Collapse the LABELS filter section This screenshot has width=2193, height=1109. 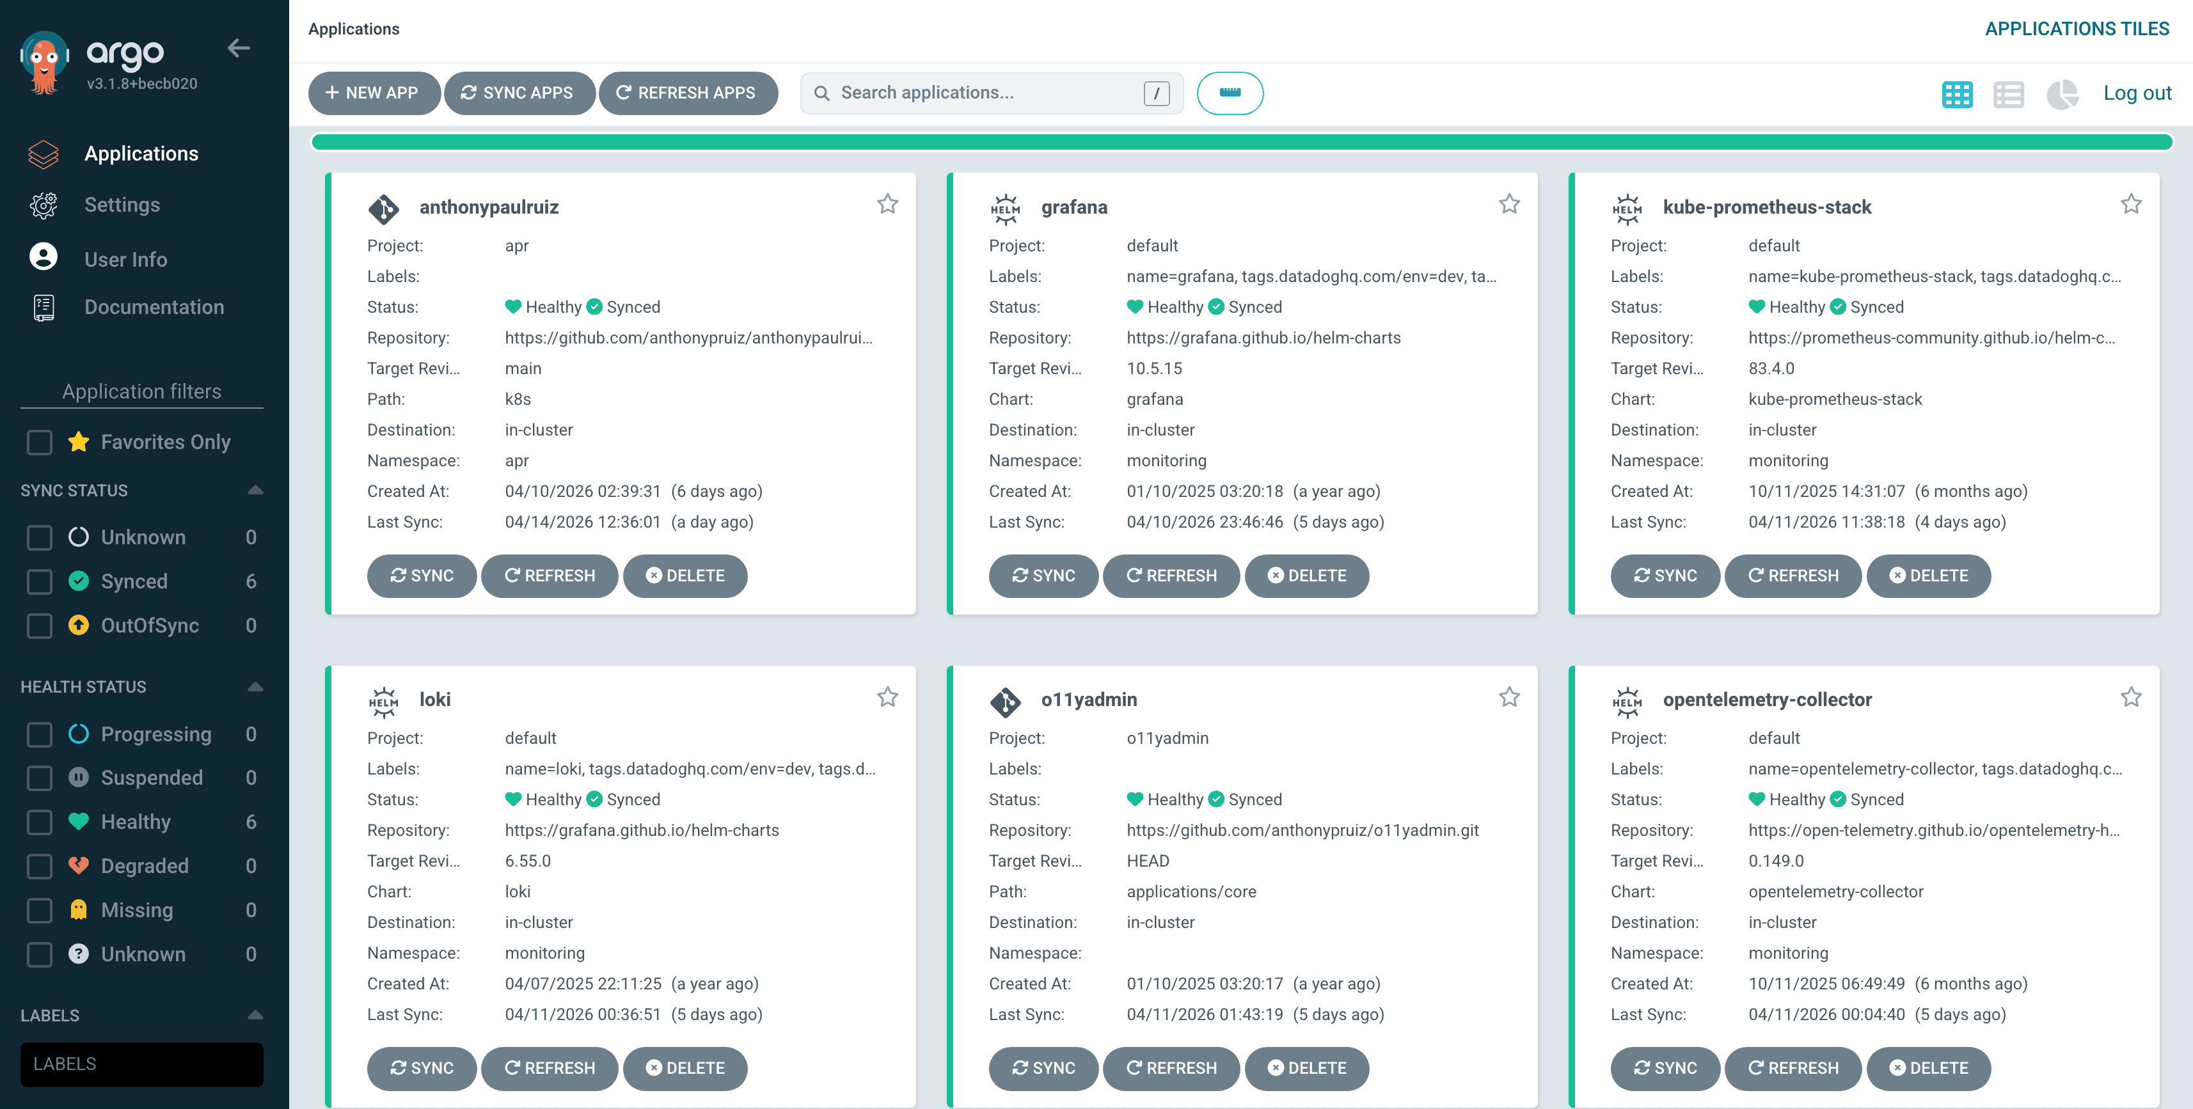pyautogui.click(x=257, y=1014)
